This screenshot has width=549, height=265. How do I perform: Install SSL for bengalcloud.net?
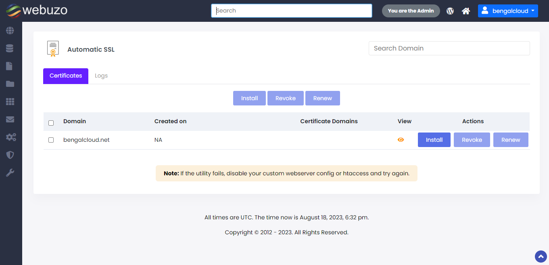(434, 139)
